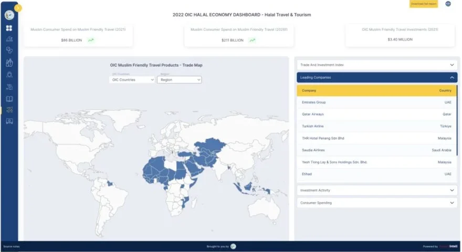The height and width of the screenshot is (252, 462).
Task: Click trend arrow beside $211 BILLION
Action: click(x=252, y=40)
